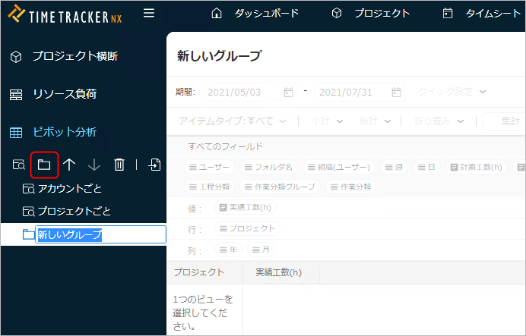Select リソース負荷 in the sidebar
The width and height of the screenshot is (526, 336).
point(64,94)
